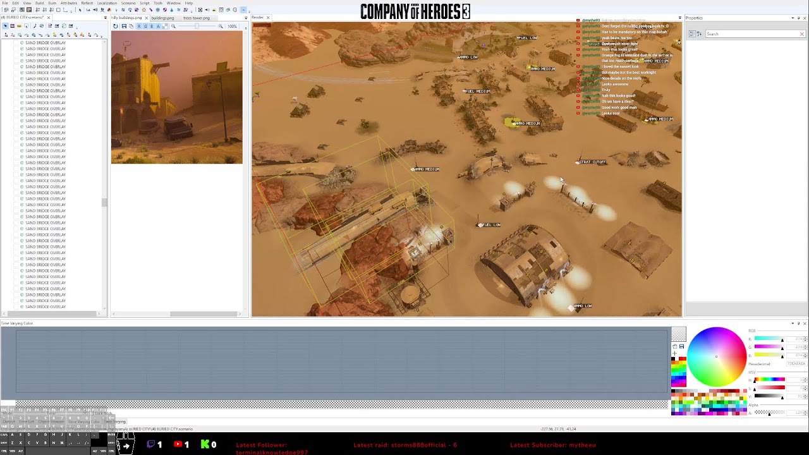
Task: Select the hilly buildings.png tab
Action: point(126,18)
